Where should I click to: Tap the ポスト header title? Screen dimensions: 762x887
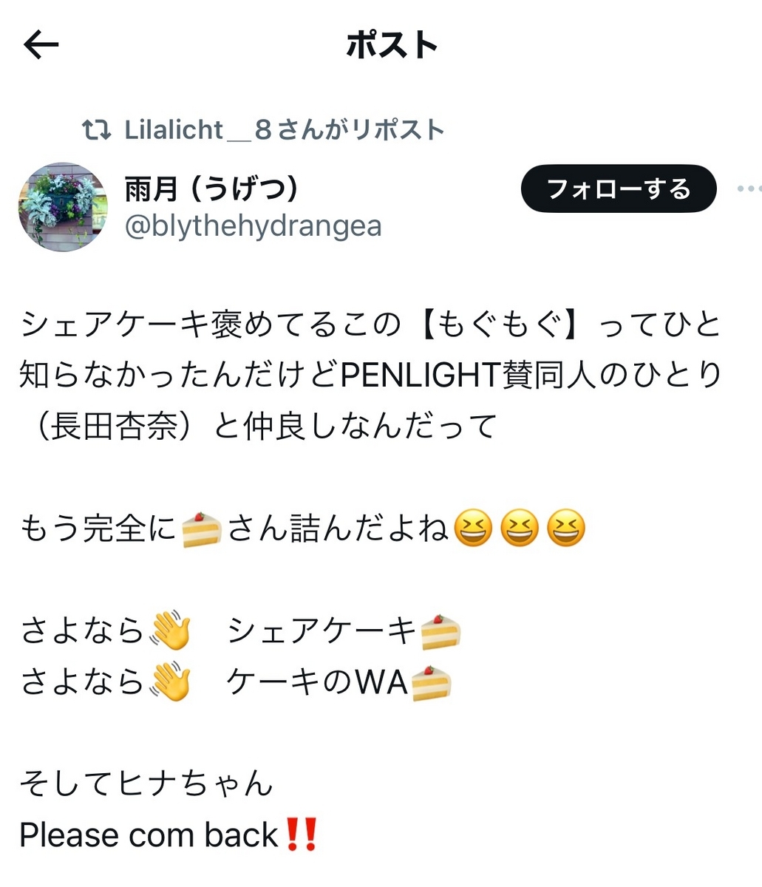392,45
